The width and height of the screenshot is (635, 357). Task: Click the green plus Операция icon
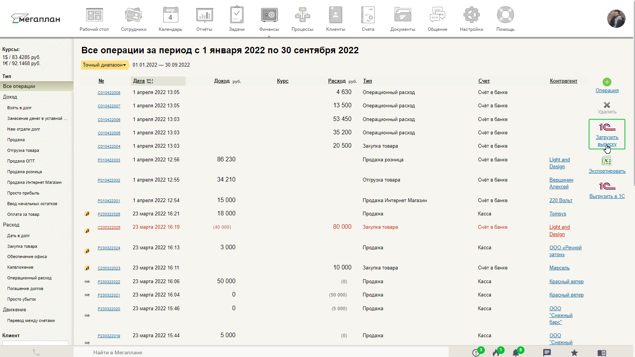[x=607, y=82]
